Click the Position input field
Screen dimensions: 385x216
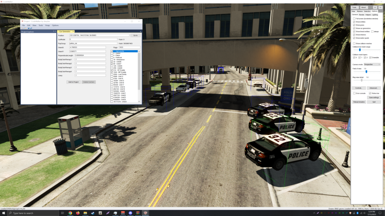click(x=99, y=35)
